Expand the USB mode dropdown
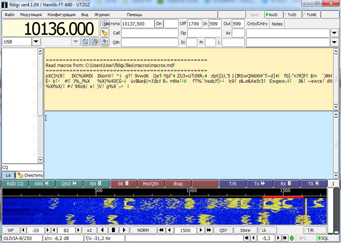Viewport: 341px width, 243px height. (36, 42)
